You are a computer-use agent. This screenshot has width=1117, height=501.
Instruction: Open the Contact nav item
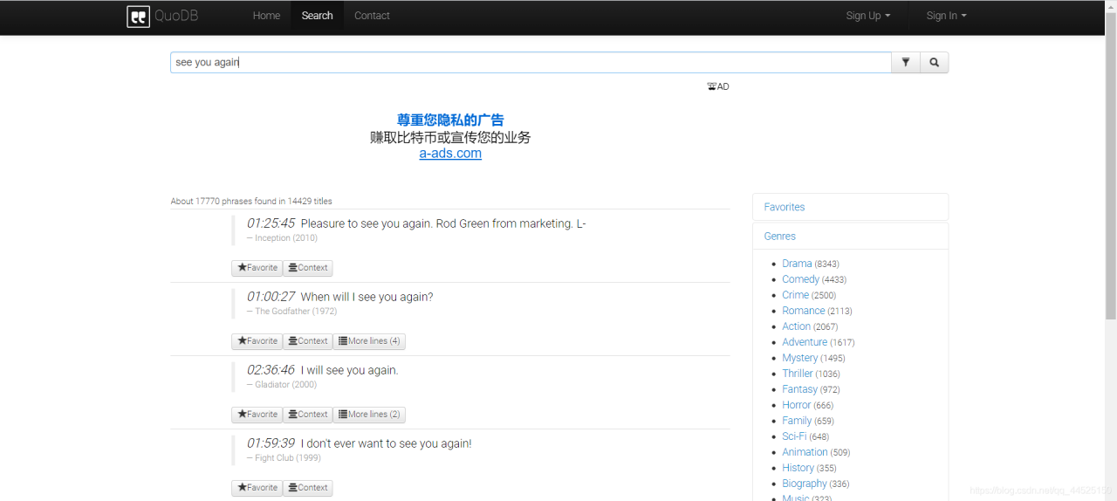click(x=372, y=16)
